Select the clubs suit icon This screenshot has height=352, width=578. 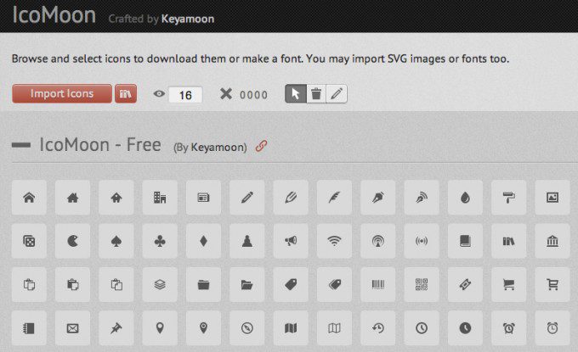(160, 241)
